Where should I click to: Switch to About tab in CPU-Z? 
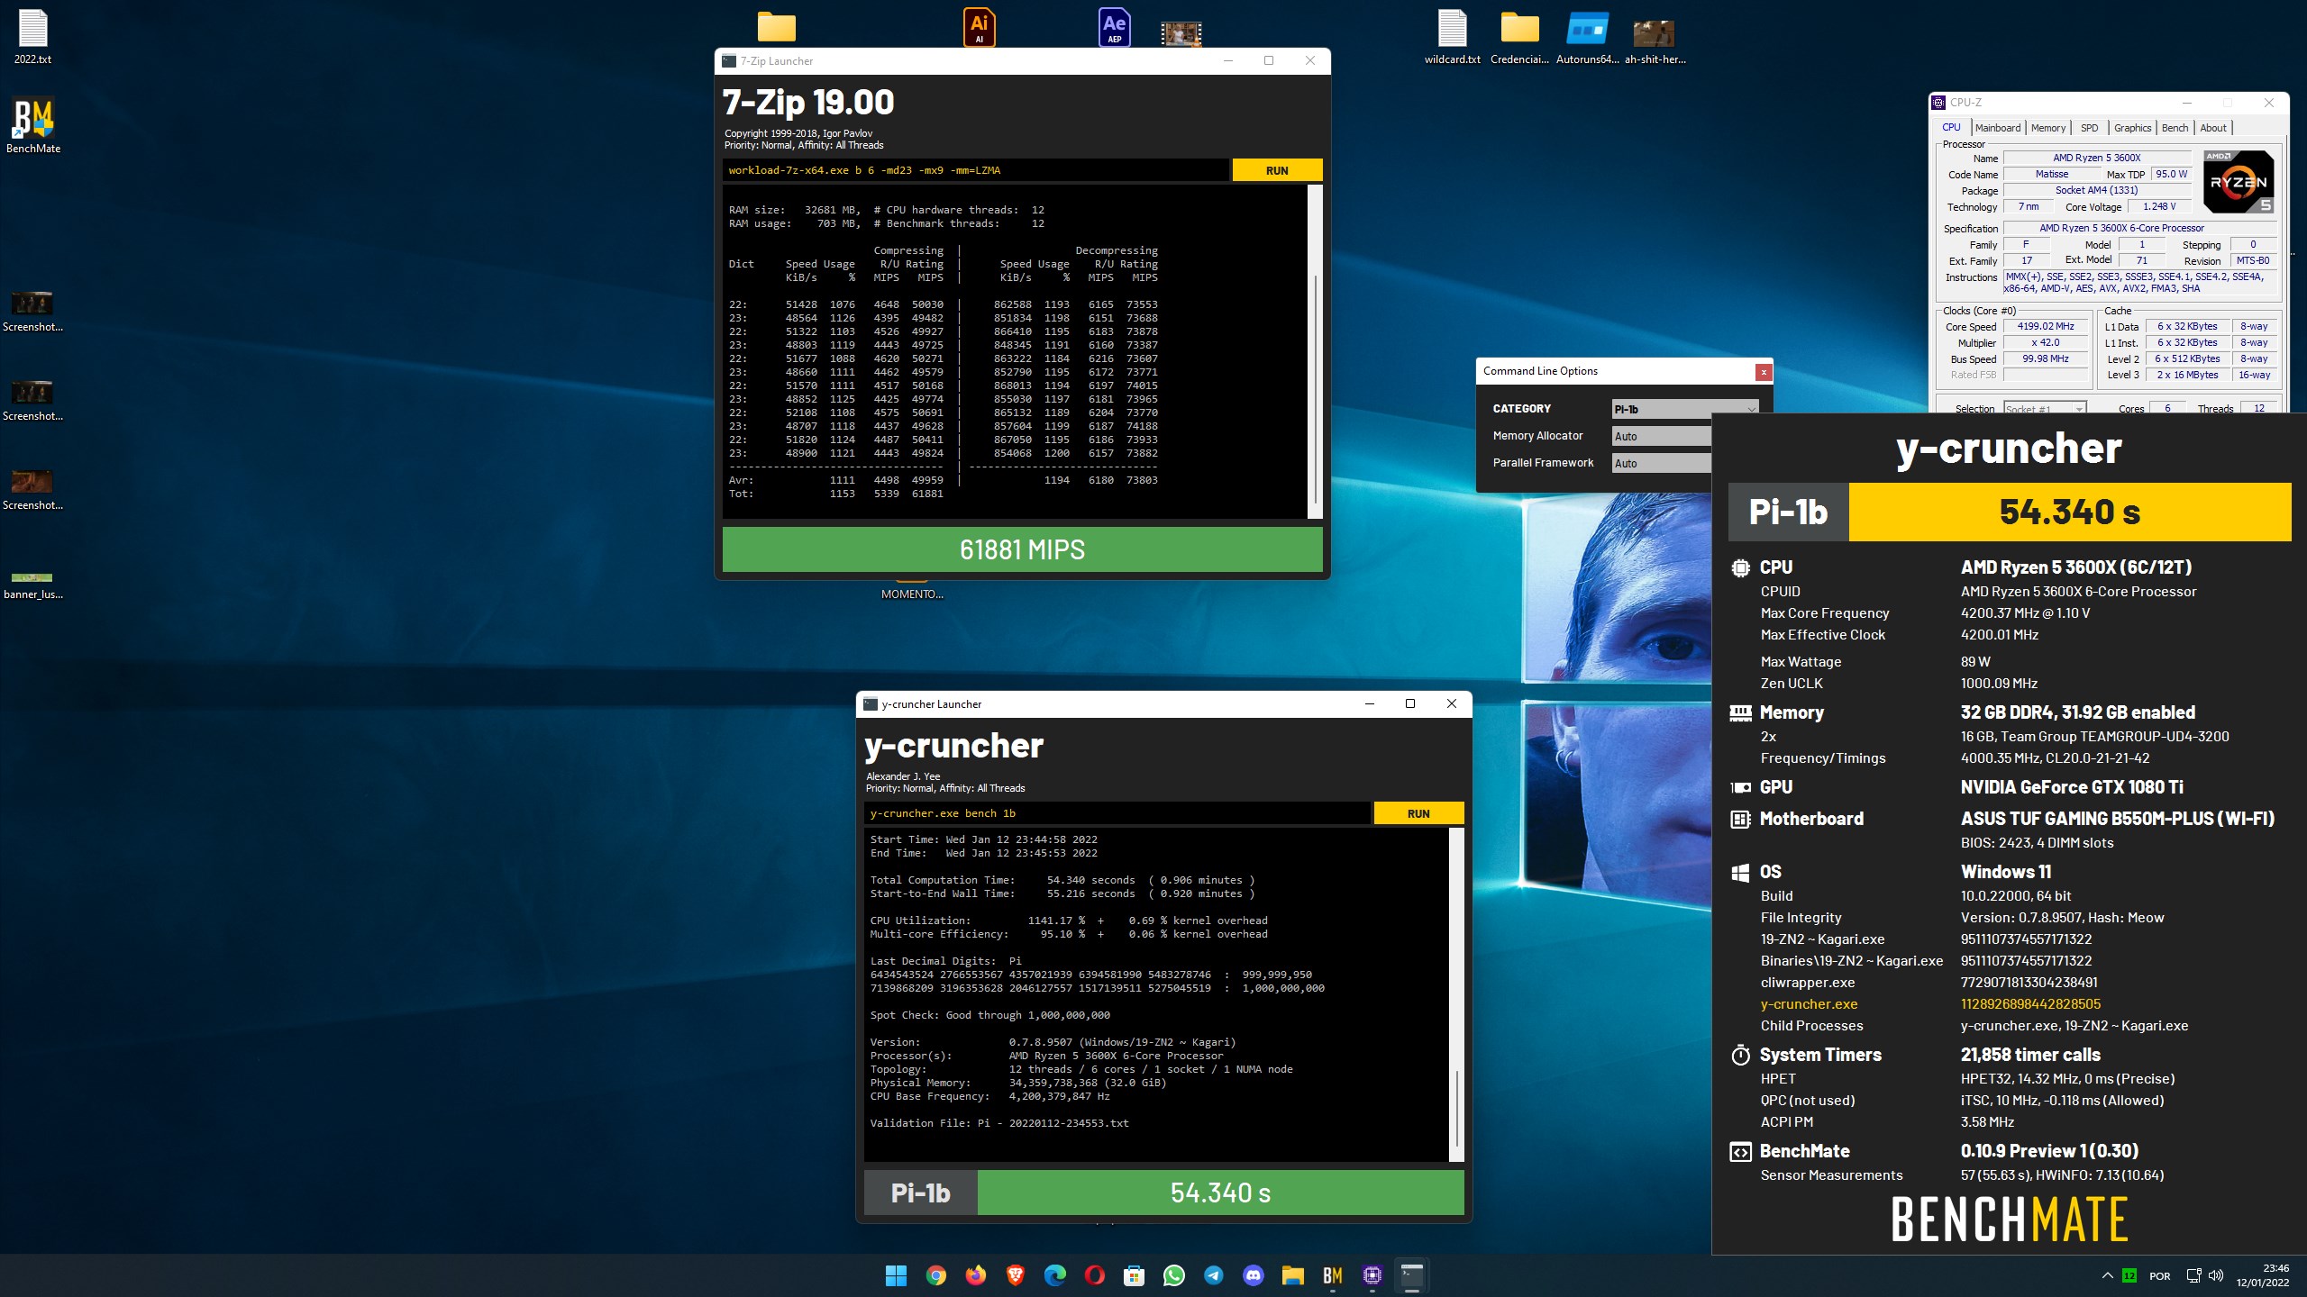coord(2212,128)
